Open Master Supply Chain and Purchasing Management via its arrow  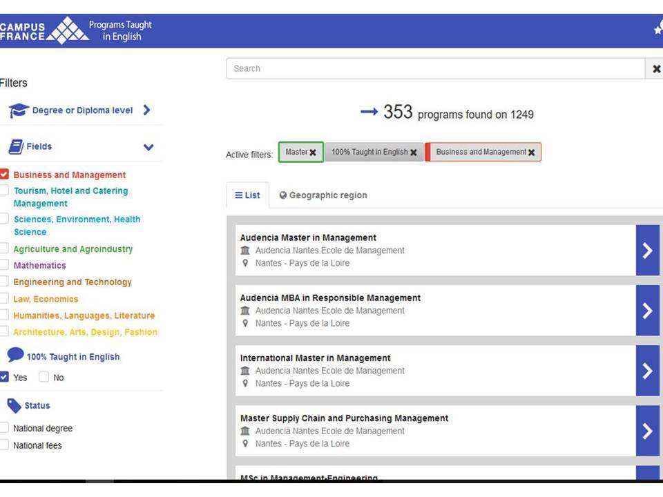coord(647,431)
